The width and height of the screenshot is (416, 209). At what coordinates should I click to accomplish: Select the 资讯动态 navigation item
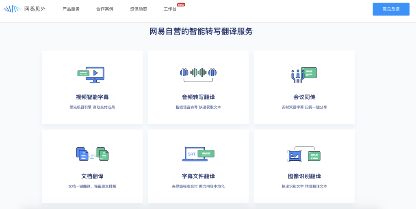(x=139, y=9)
